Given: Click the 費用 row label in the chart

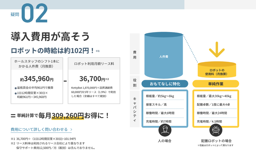Looking at the screenshot, I should [x=134, y=55].
